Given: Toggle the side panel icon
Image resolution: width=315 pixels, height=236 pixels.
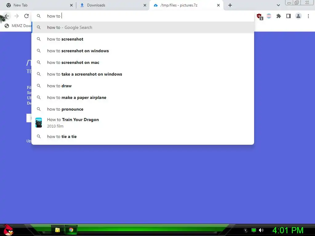Looking at the screenshot, I should (289, 16).
